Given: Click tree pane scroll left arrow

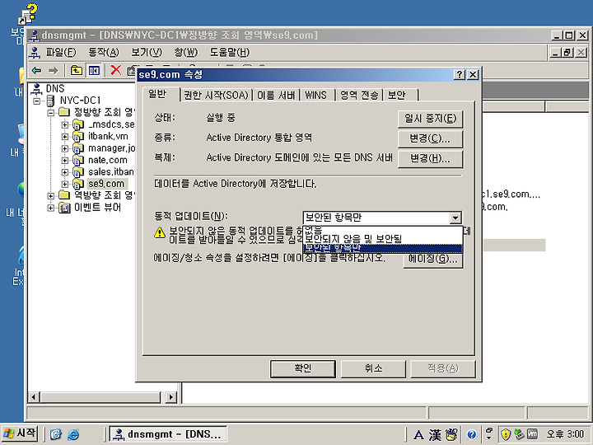Looking at the screenshot, I should pos(34,397).
